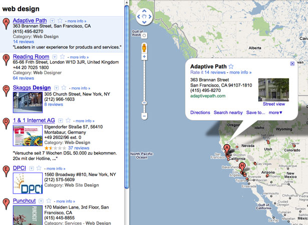Screen dimensions: 308x225
Task: Click Directions in the info bubble
Action: (x=200, y=112)
